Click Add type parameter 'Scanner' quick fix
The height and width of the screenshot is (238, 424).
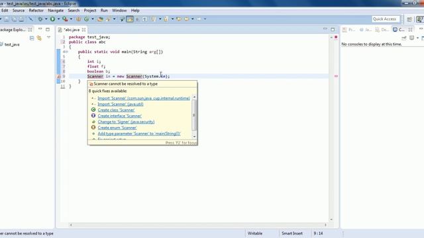(139, 134)
